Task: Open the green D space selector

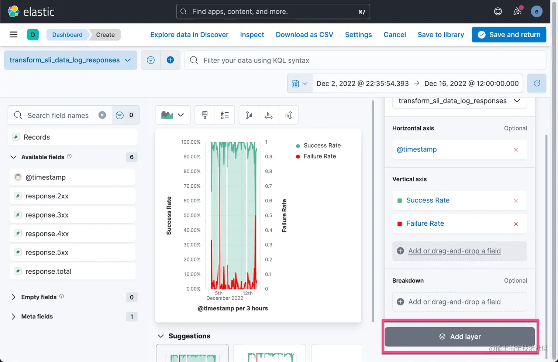Action: tap(33, 35)
